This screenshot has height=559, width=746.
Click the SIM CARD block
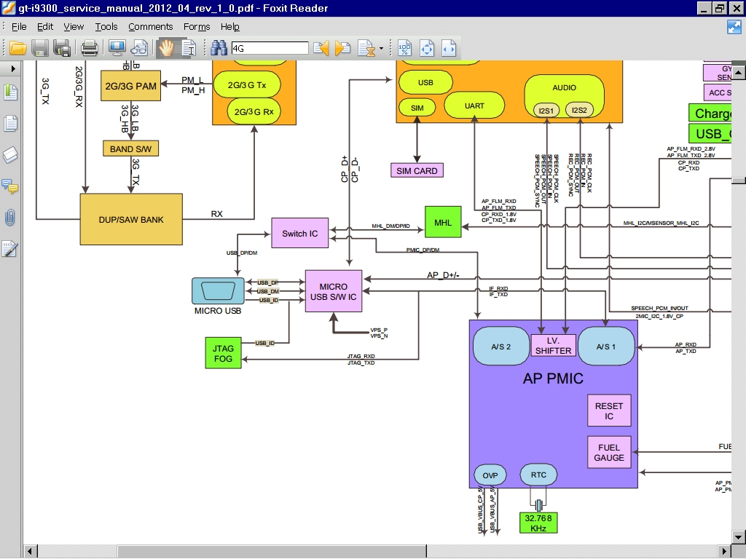(x=417, y=170)
